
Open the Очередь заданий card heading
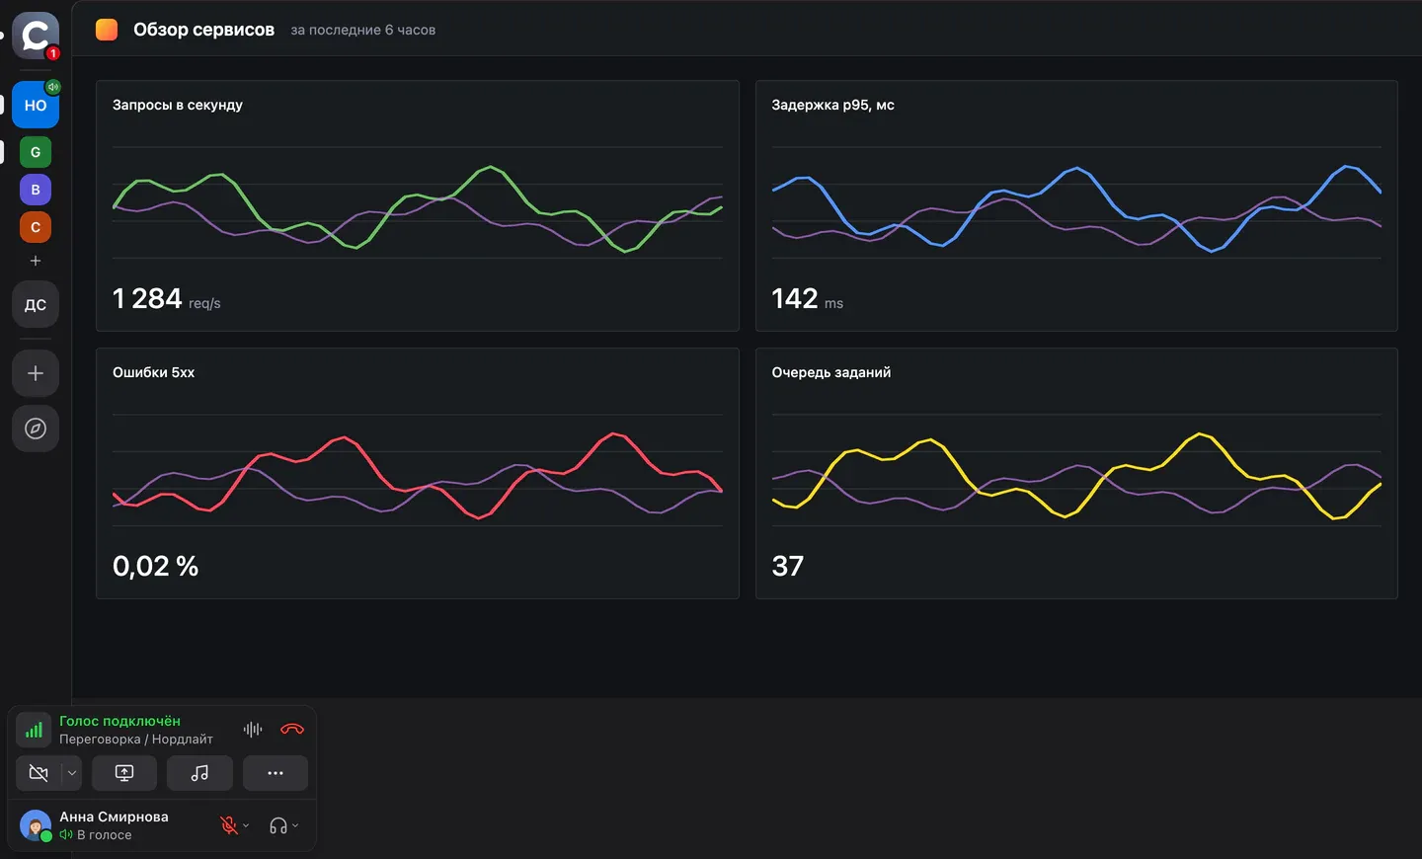[x=830, y=372]
